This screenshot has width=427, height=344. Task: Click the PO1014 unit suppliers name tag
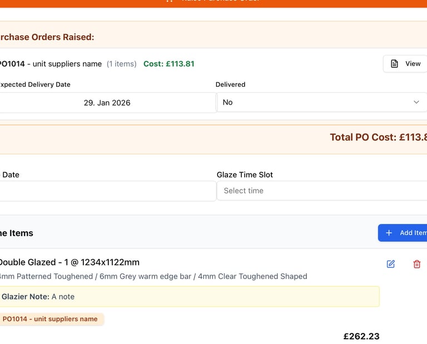pyautogui.click(x=50, y=319)
